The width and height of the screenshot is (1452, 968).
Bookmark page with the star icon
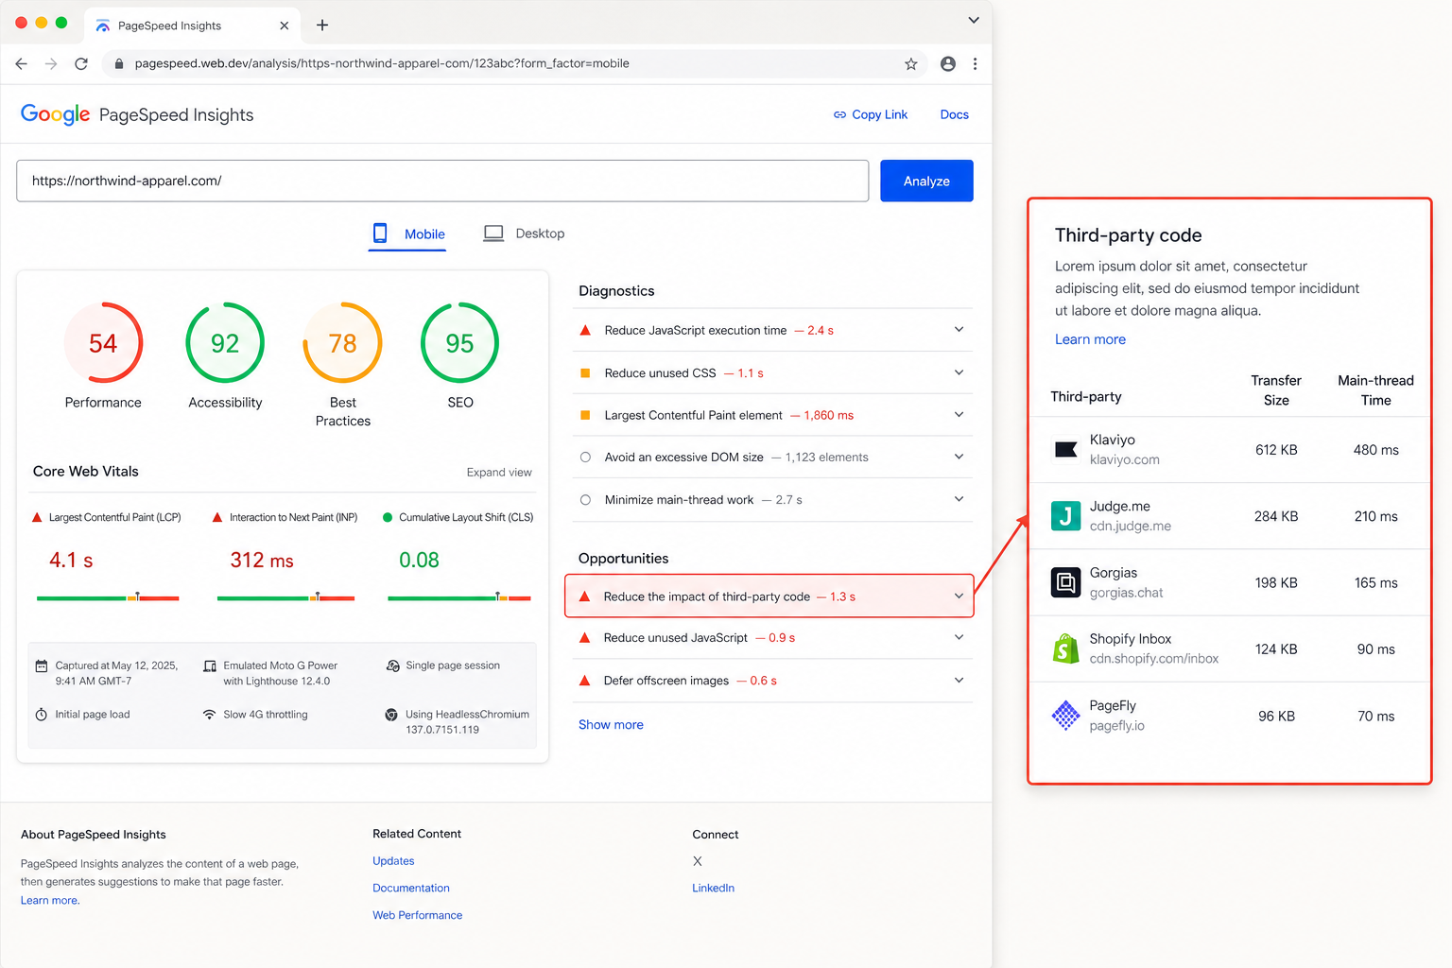910,63
